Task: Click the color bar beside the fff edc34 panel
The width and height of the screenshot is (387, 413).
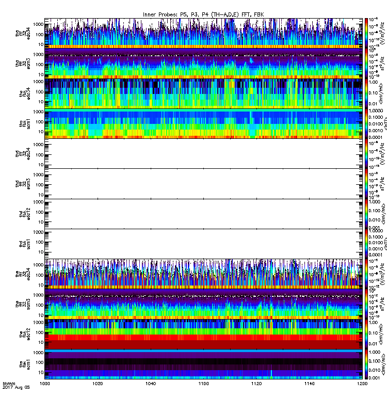Action: click(x=366, y=274)
